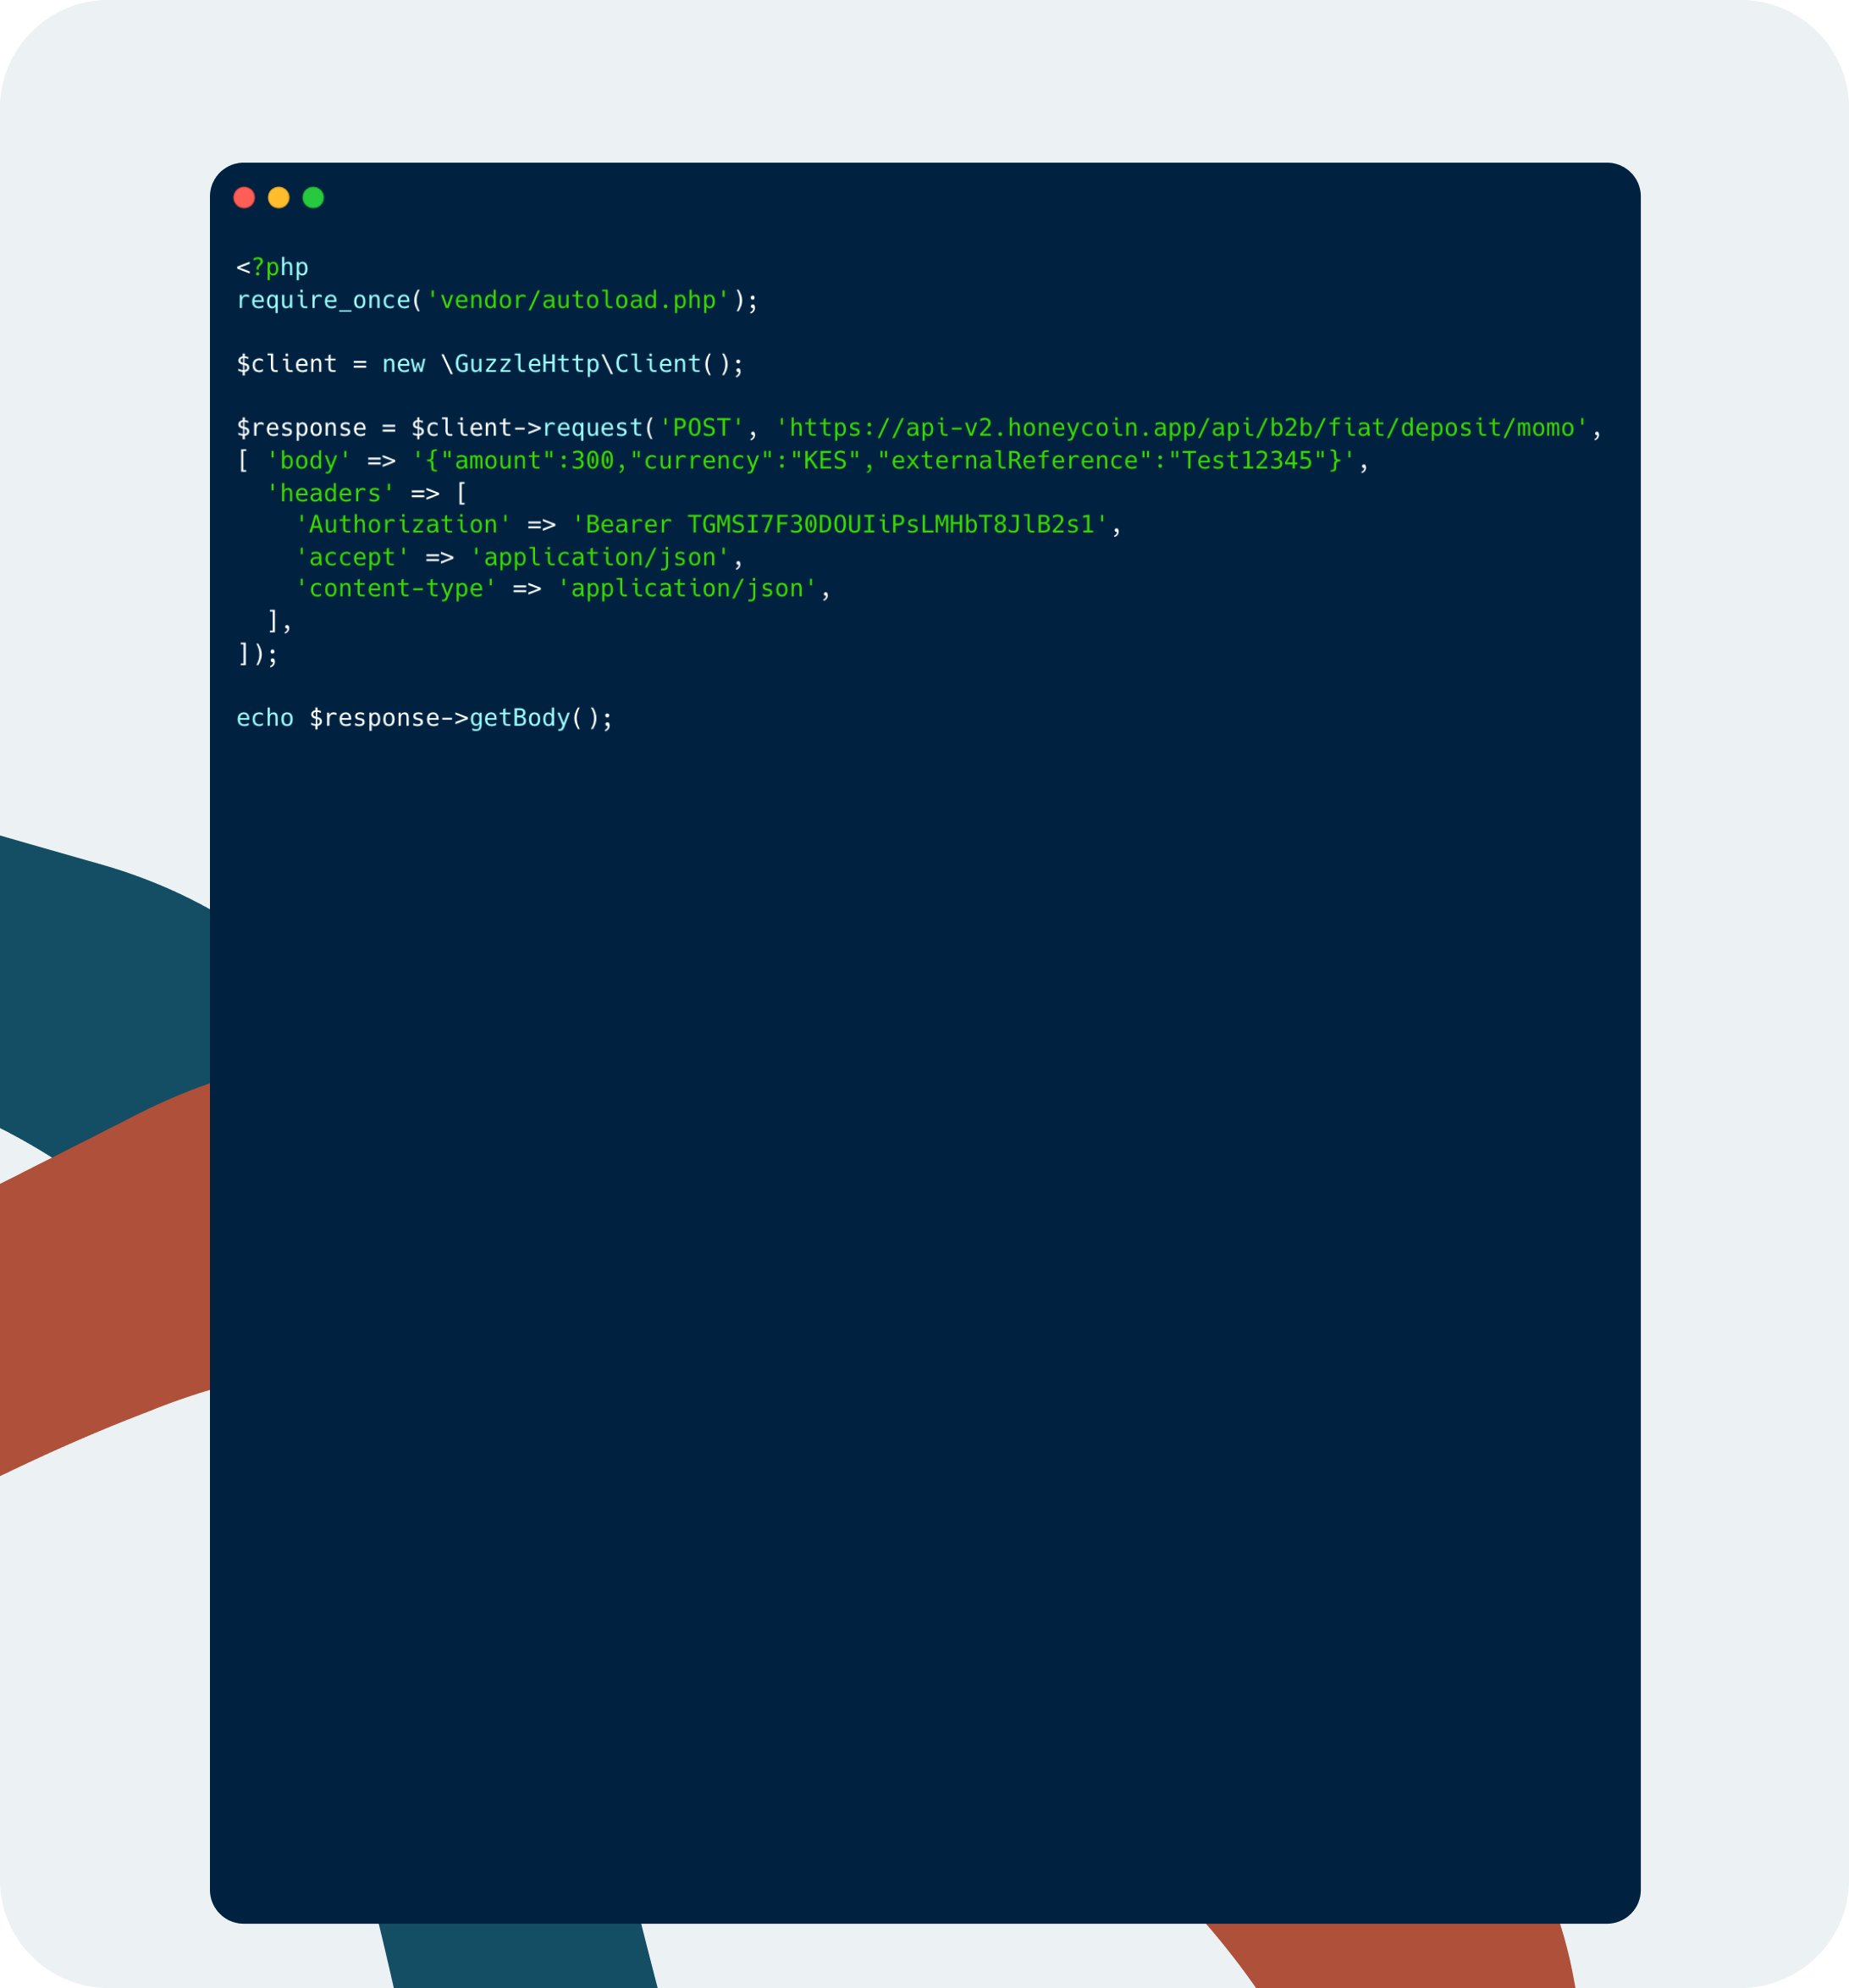Image resolution: width=1849 pixels, height=1988 pixels.
Task: Click the 'Authorization' header key
Action: click(x=403, y=525)
